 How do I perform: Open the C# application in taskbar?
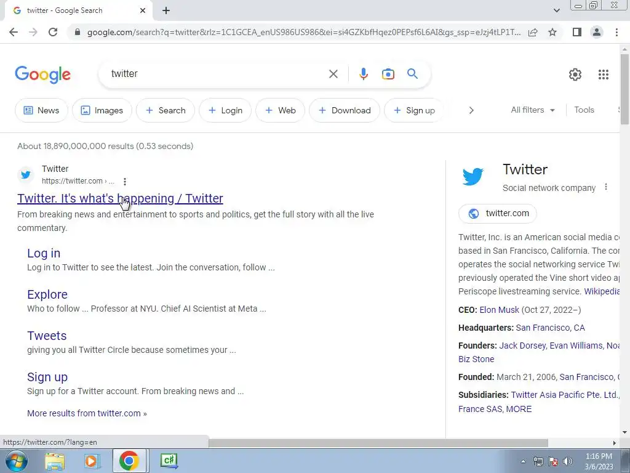pyautogui.click(x=169, y=461)
